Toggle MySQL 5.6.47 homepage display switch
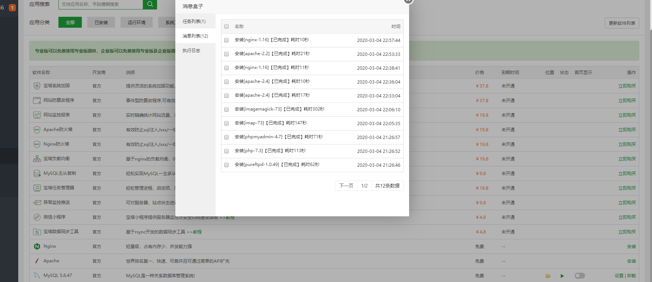Image resolution: width=652 pixels, height=282 pixels. pos(580,276)
